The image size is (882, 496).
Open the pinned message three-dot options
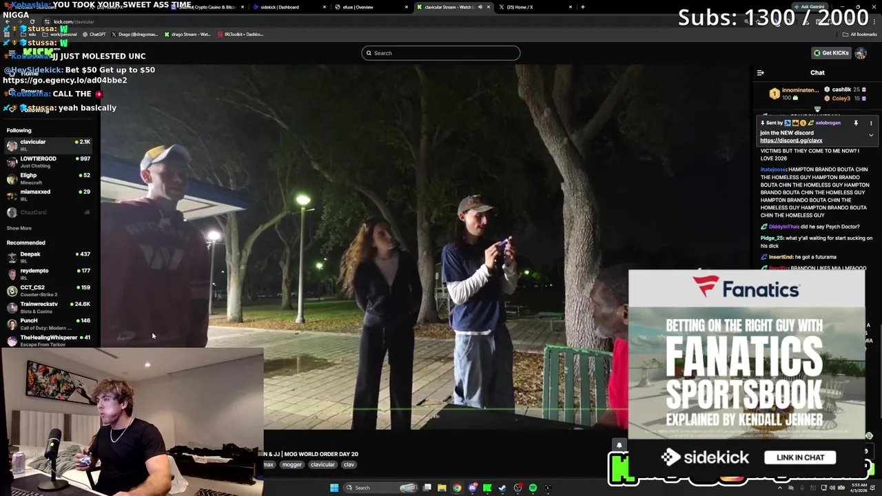click(x=871, y=123)
